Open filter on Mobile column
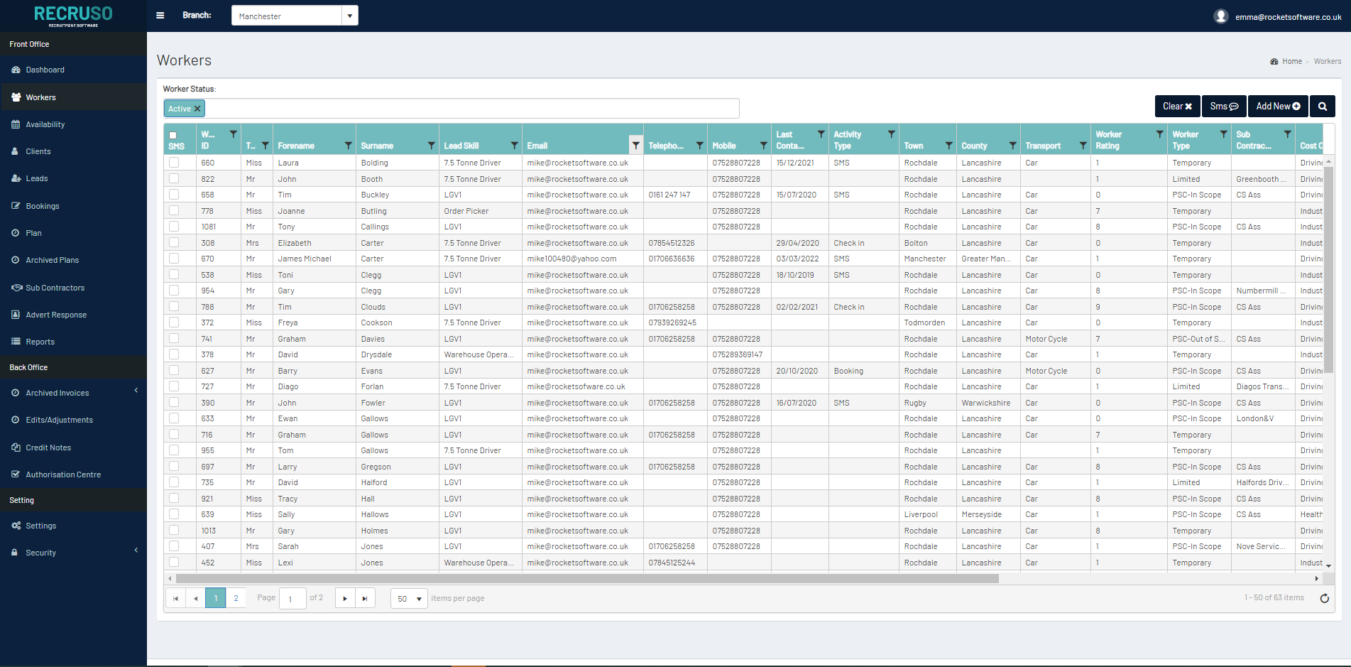This screenshot has height=667, width=1351. 763,146
